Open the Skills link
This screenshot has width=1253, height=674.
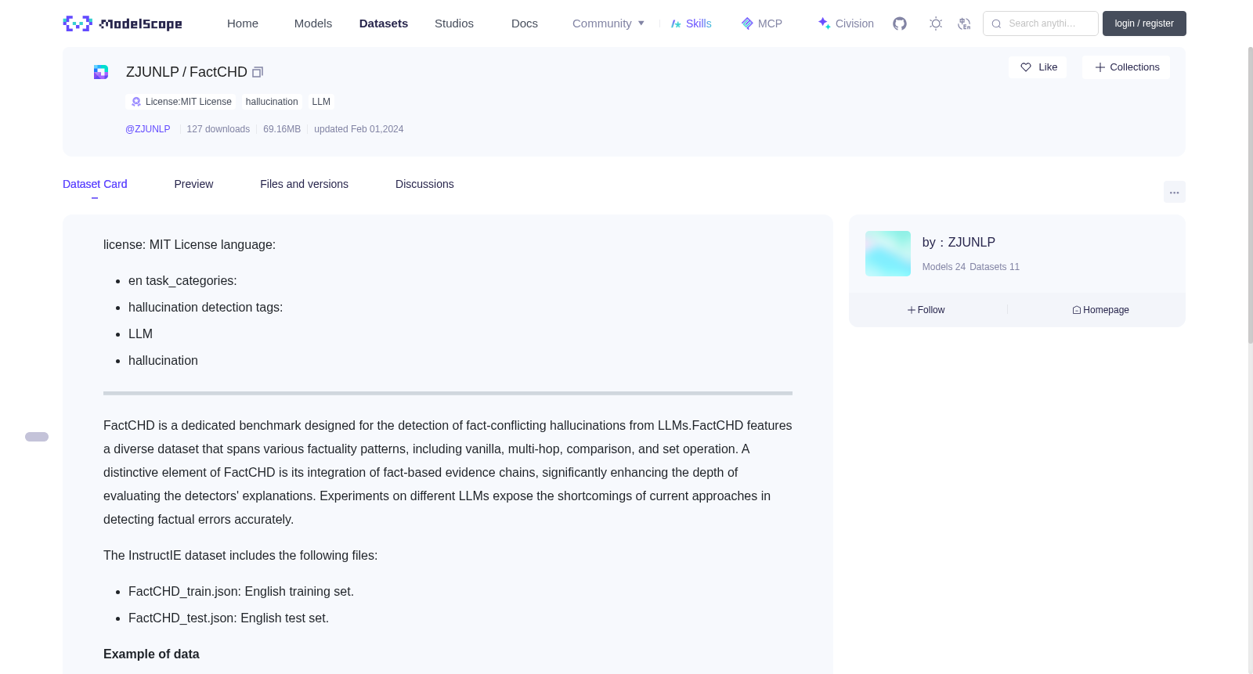click(691, 23)
